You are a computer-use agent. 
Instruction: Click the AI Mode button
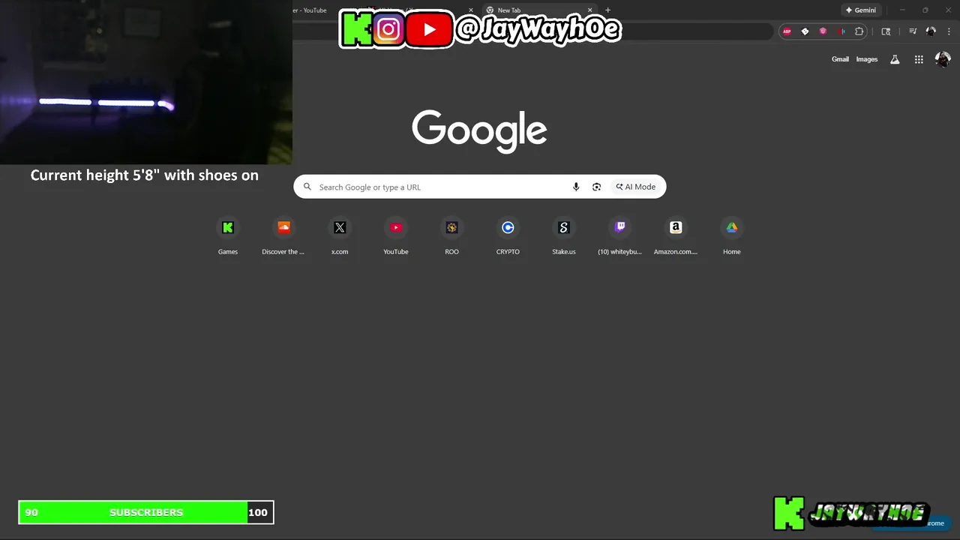coord(636,187)
